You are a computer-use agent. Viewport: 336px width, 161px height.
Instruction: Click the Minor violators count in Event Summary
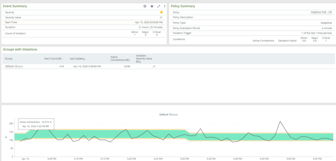135,35
